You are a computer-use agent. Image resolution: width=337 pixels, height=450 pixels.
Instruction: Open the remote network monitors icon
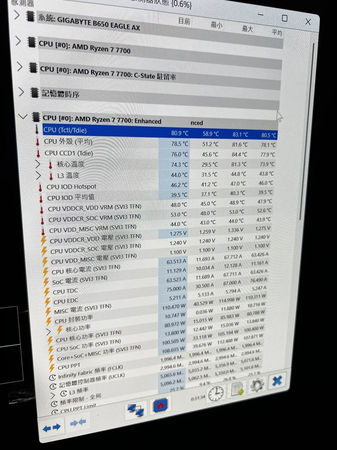tap(135, 410)
